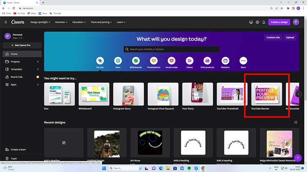Open the More categories icon

coord(243,61)
